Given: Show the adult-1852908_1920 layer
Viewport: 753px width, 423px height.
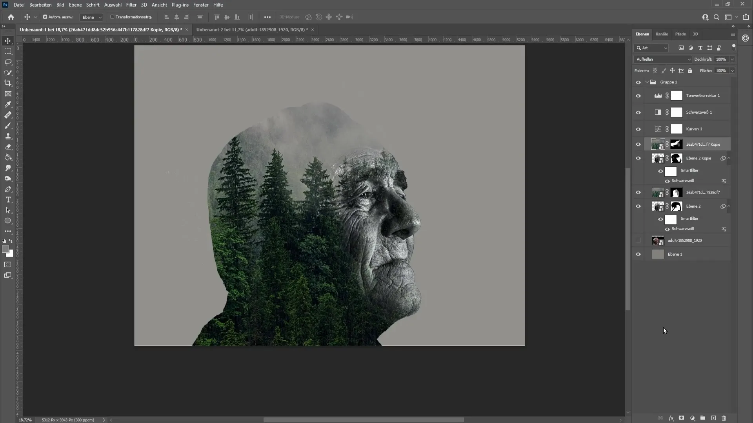Looking at the screenshot, I should pyautogui.click(x=638, y=240).
